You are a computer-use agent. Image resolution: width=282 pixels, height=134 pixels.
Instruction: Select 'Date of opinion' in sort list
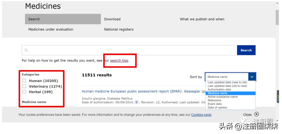pos(217,107)
